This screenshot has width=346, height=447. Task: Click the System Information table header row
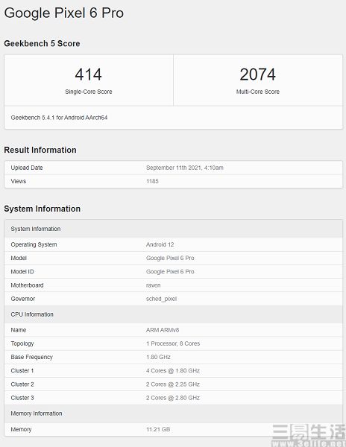[174, 229]
